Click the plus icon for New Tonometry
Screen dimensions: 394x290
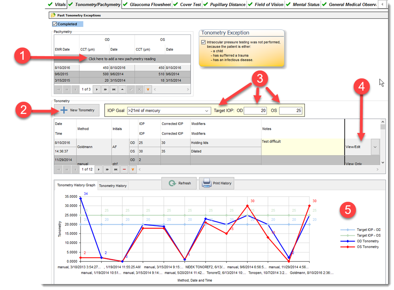tap(64, 110)
